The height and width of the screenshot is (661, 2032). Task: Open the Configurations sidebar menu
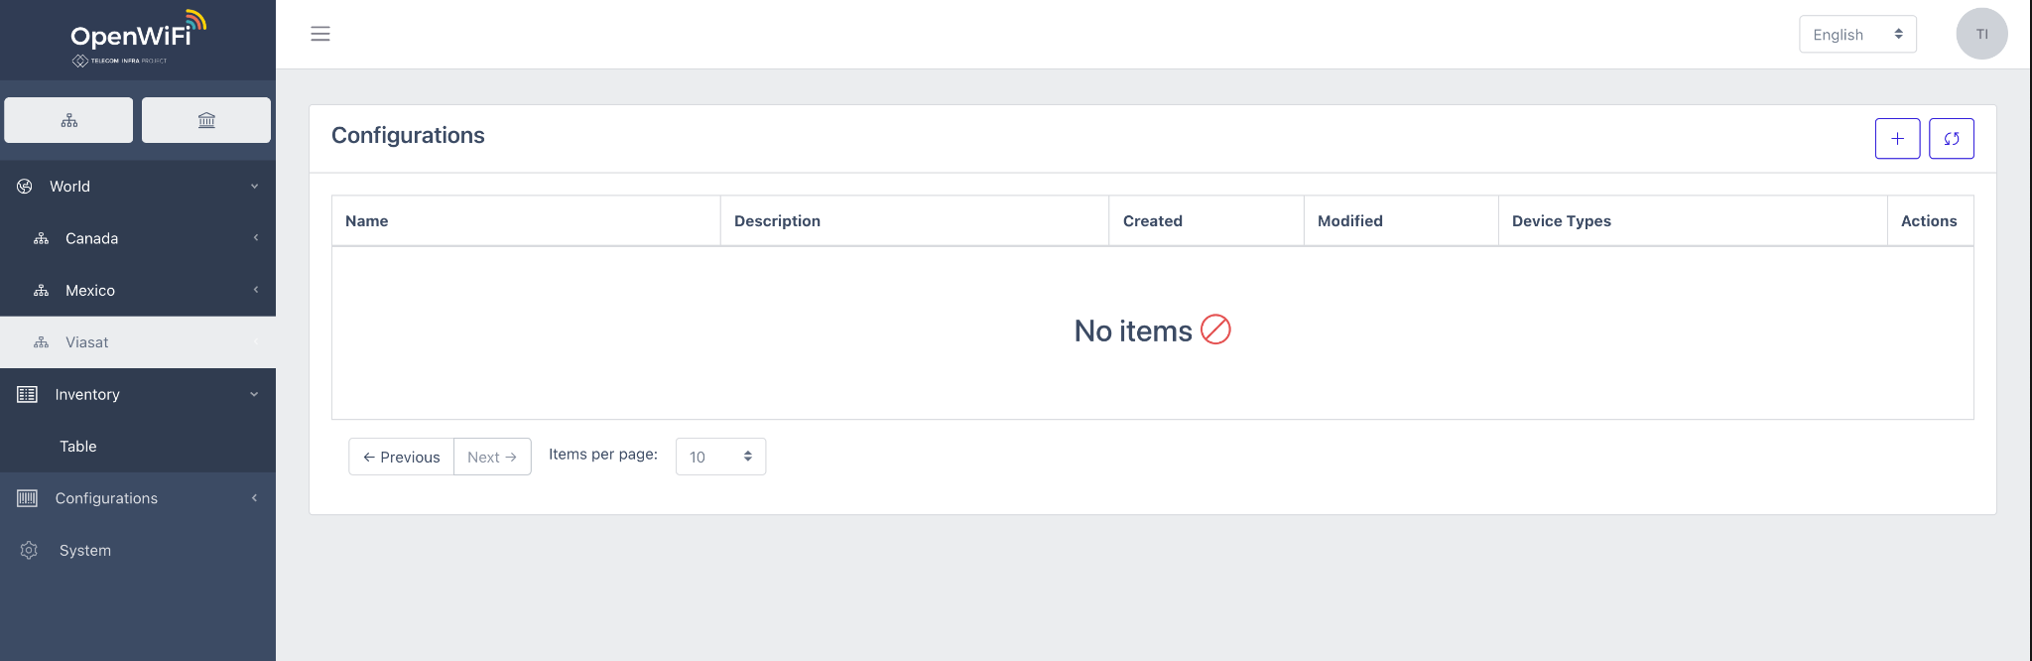106,498
